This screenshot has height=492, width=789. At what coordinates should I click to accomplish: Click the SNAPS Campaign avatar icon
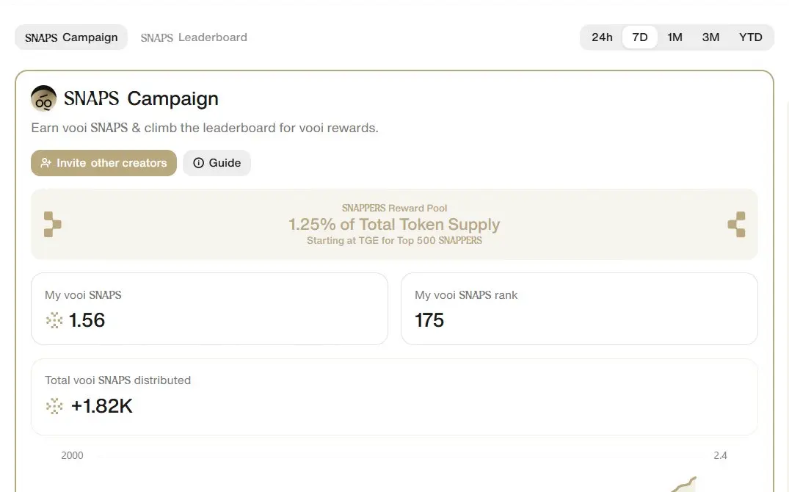[x=44, y=98]
